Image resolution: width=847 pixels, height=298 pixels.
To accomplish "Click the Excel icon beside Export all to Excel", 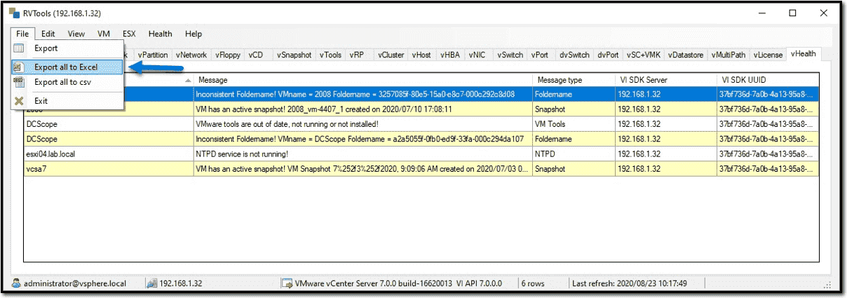I will (19, 67).
